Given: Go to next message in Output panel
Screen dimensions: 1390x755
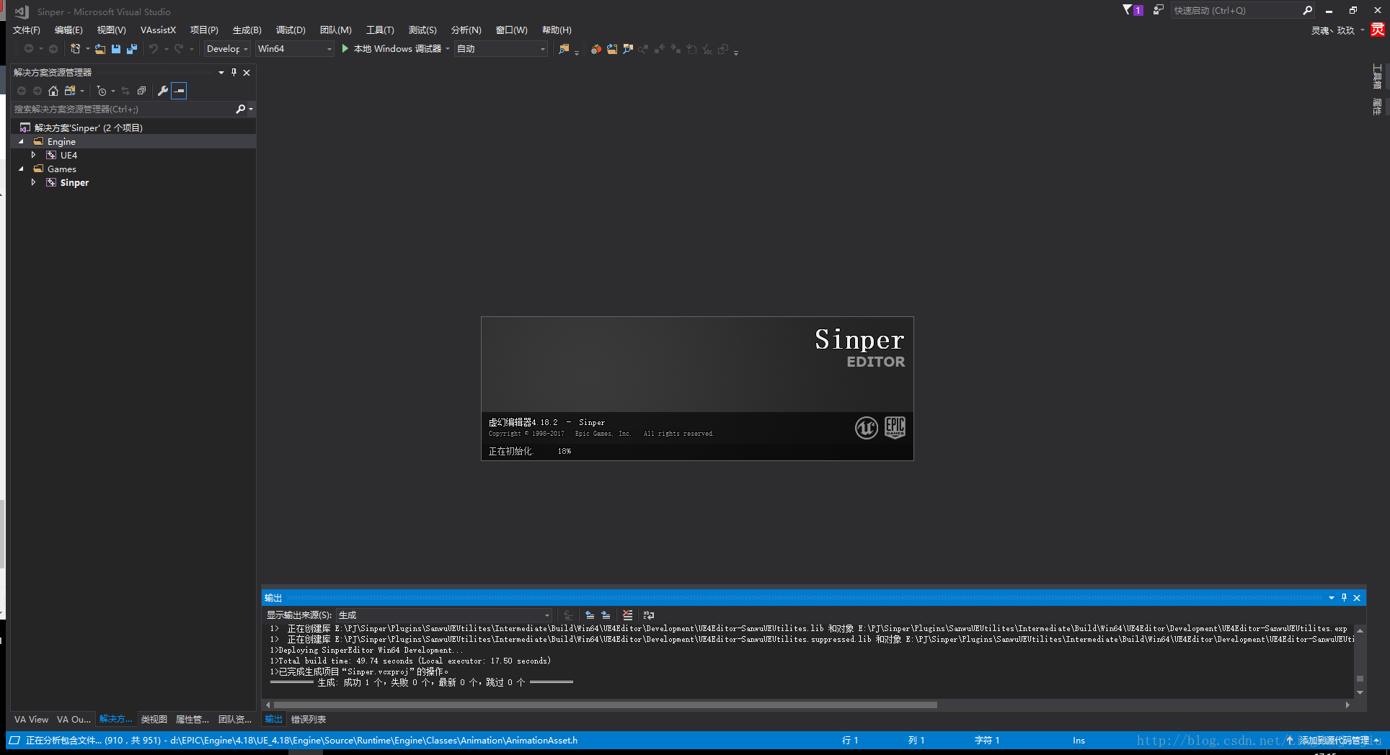Looking at the screenshot, I should tap(606, 615).
